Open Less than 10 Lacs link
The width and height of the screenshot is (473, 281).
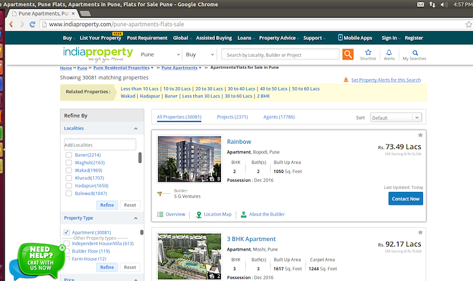point(139,88)
